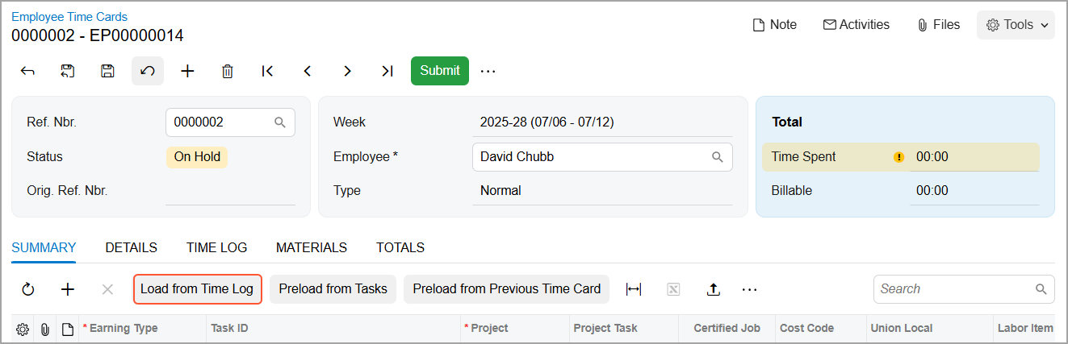1068x344 pixels.
Task: Click the Employee Time Cards breadcrumb link
Action: [69, 17]
